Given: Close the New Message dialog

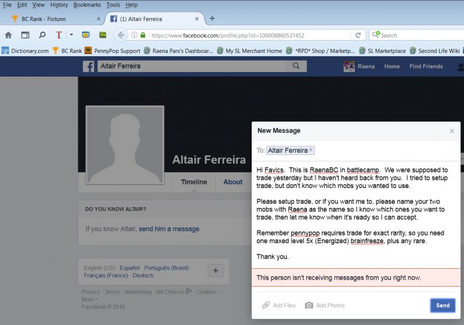Looking at the screenshot, I should (x=452, y=131).
